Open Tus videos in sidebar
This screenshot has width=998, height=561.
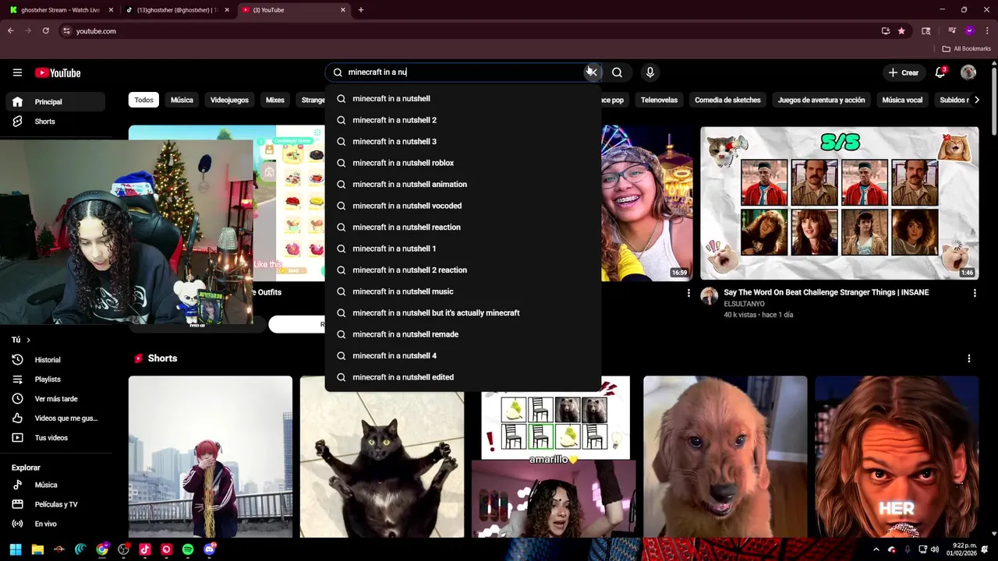coord(55,438)
